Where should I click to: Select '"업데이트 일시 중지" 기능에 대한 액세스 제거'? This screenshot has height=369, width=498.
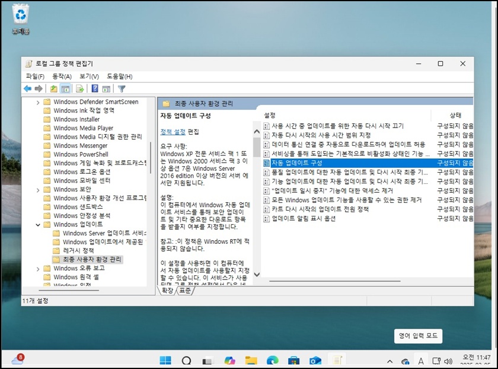332,191
